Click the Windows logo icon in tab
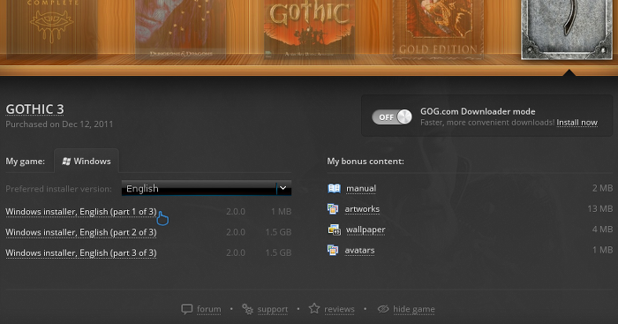The height and width of the screenshot is (324, 618). pyautogui.click(x=66, y=162)
